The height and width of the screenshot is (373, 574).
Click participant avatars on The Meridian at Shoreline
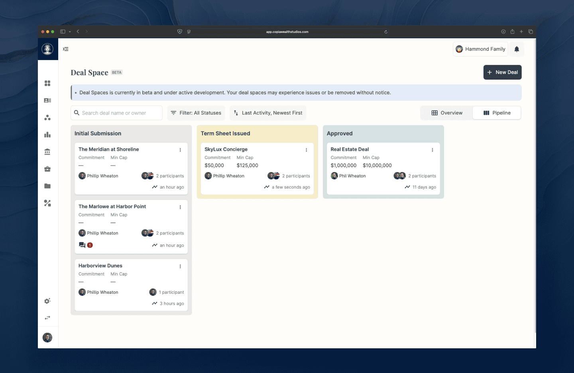[x=147, y=176]
